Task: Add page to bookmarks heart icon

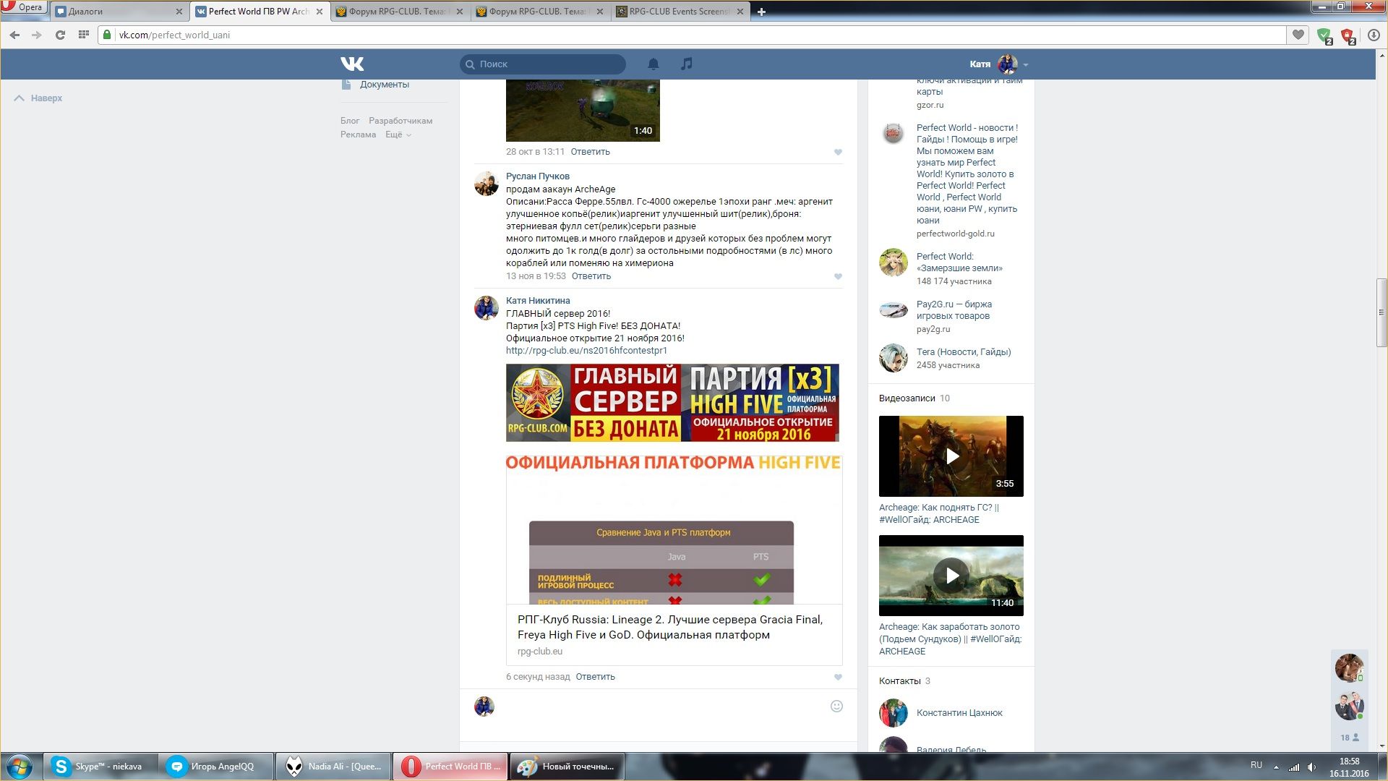Action: coord(1298,35)
